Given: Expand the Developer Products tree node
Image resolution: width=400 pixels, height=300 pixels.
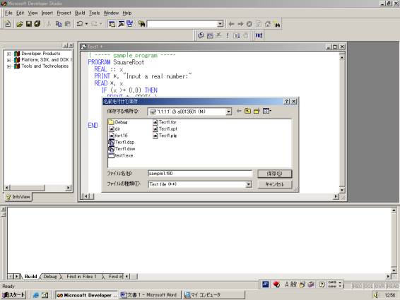Looking at the screenshot, I should (8, 54).
